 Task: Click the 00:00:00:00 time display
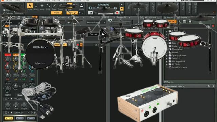pos(103,5)
